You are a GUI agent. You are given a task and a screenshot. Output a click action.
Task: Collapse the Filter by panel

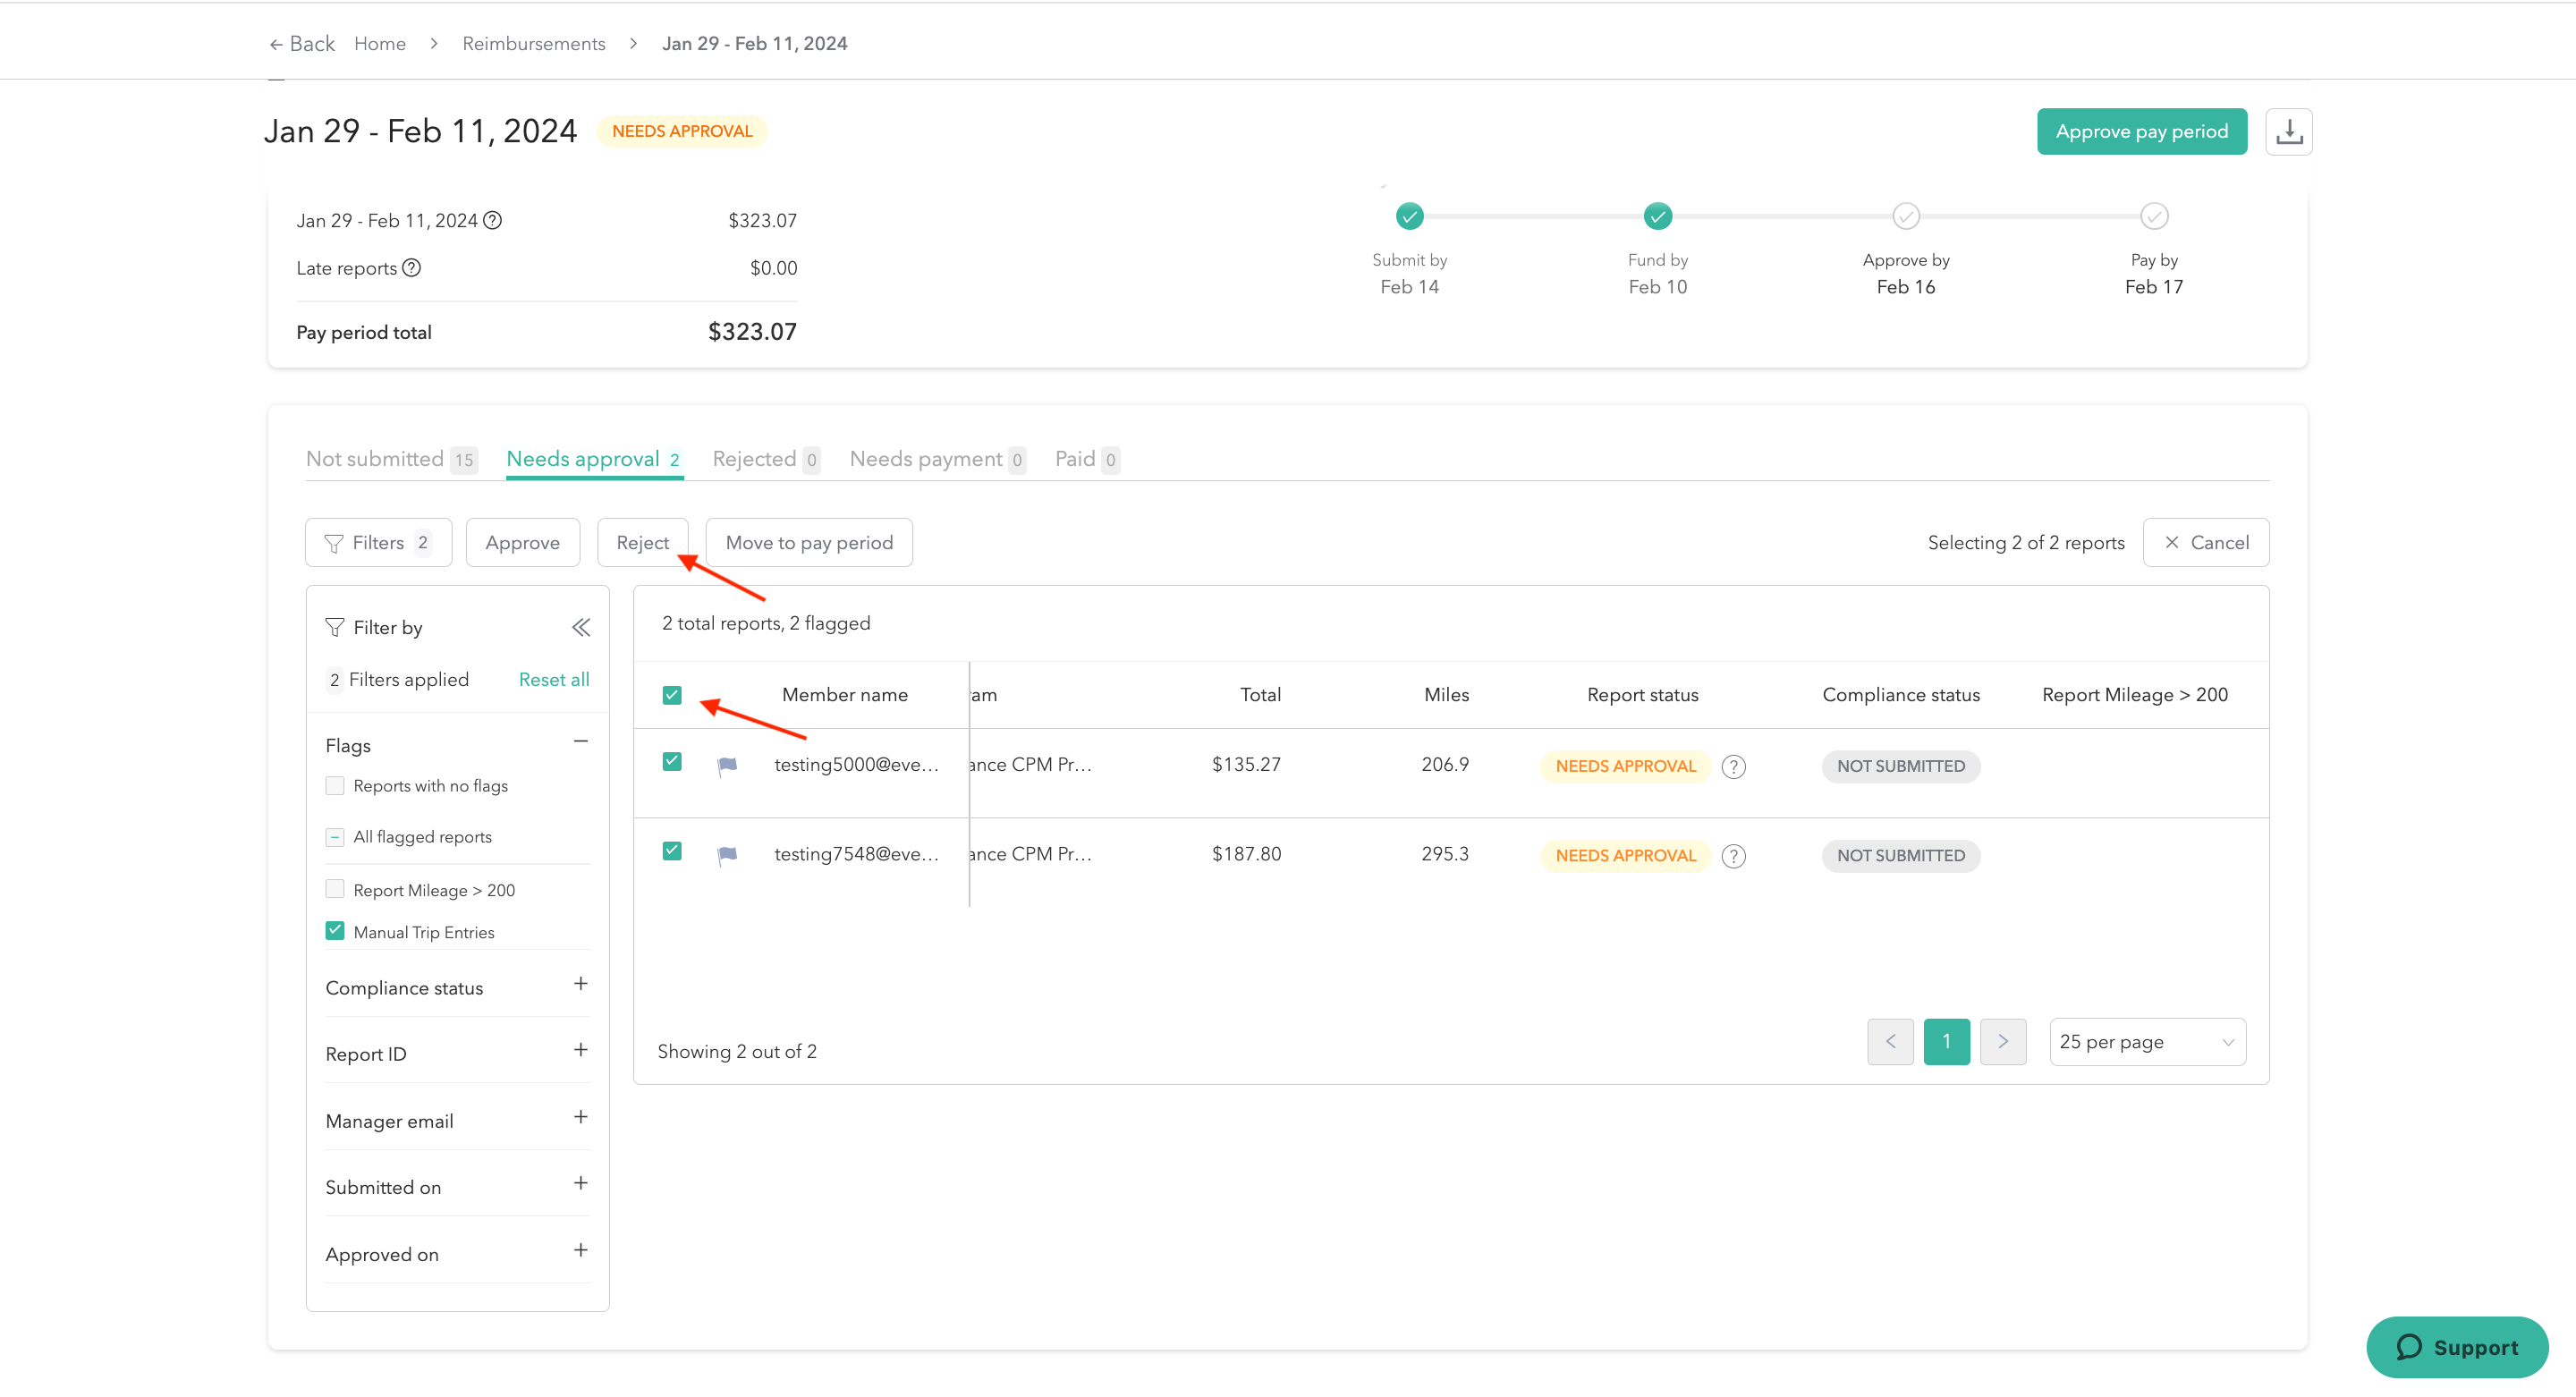click(x=581, y=627)
